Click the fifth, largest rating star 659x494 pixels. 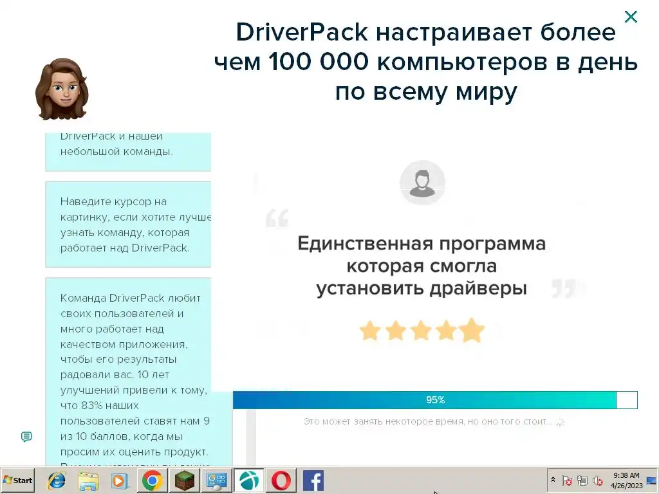tap(472, 330)
